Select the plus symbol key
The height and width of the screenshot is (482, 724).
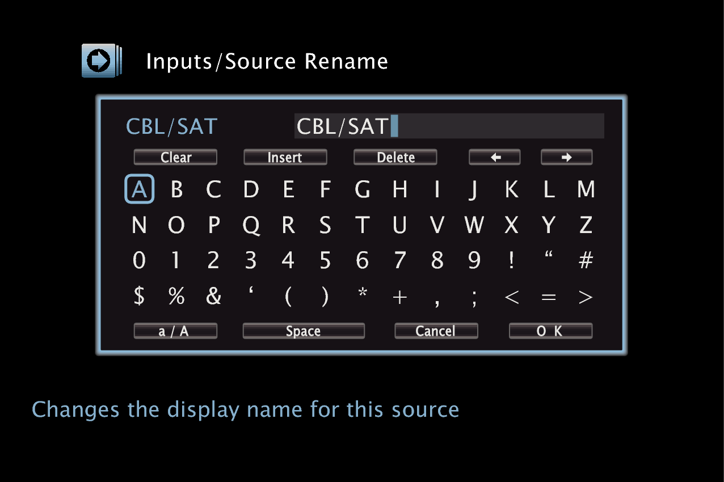click(399, 297)
